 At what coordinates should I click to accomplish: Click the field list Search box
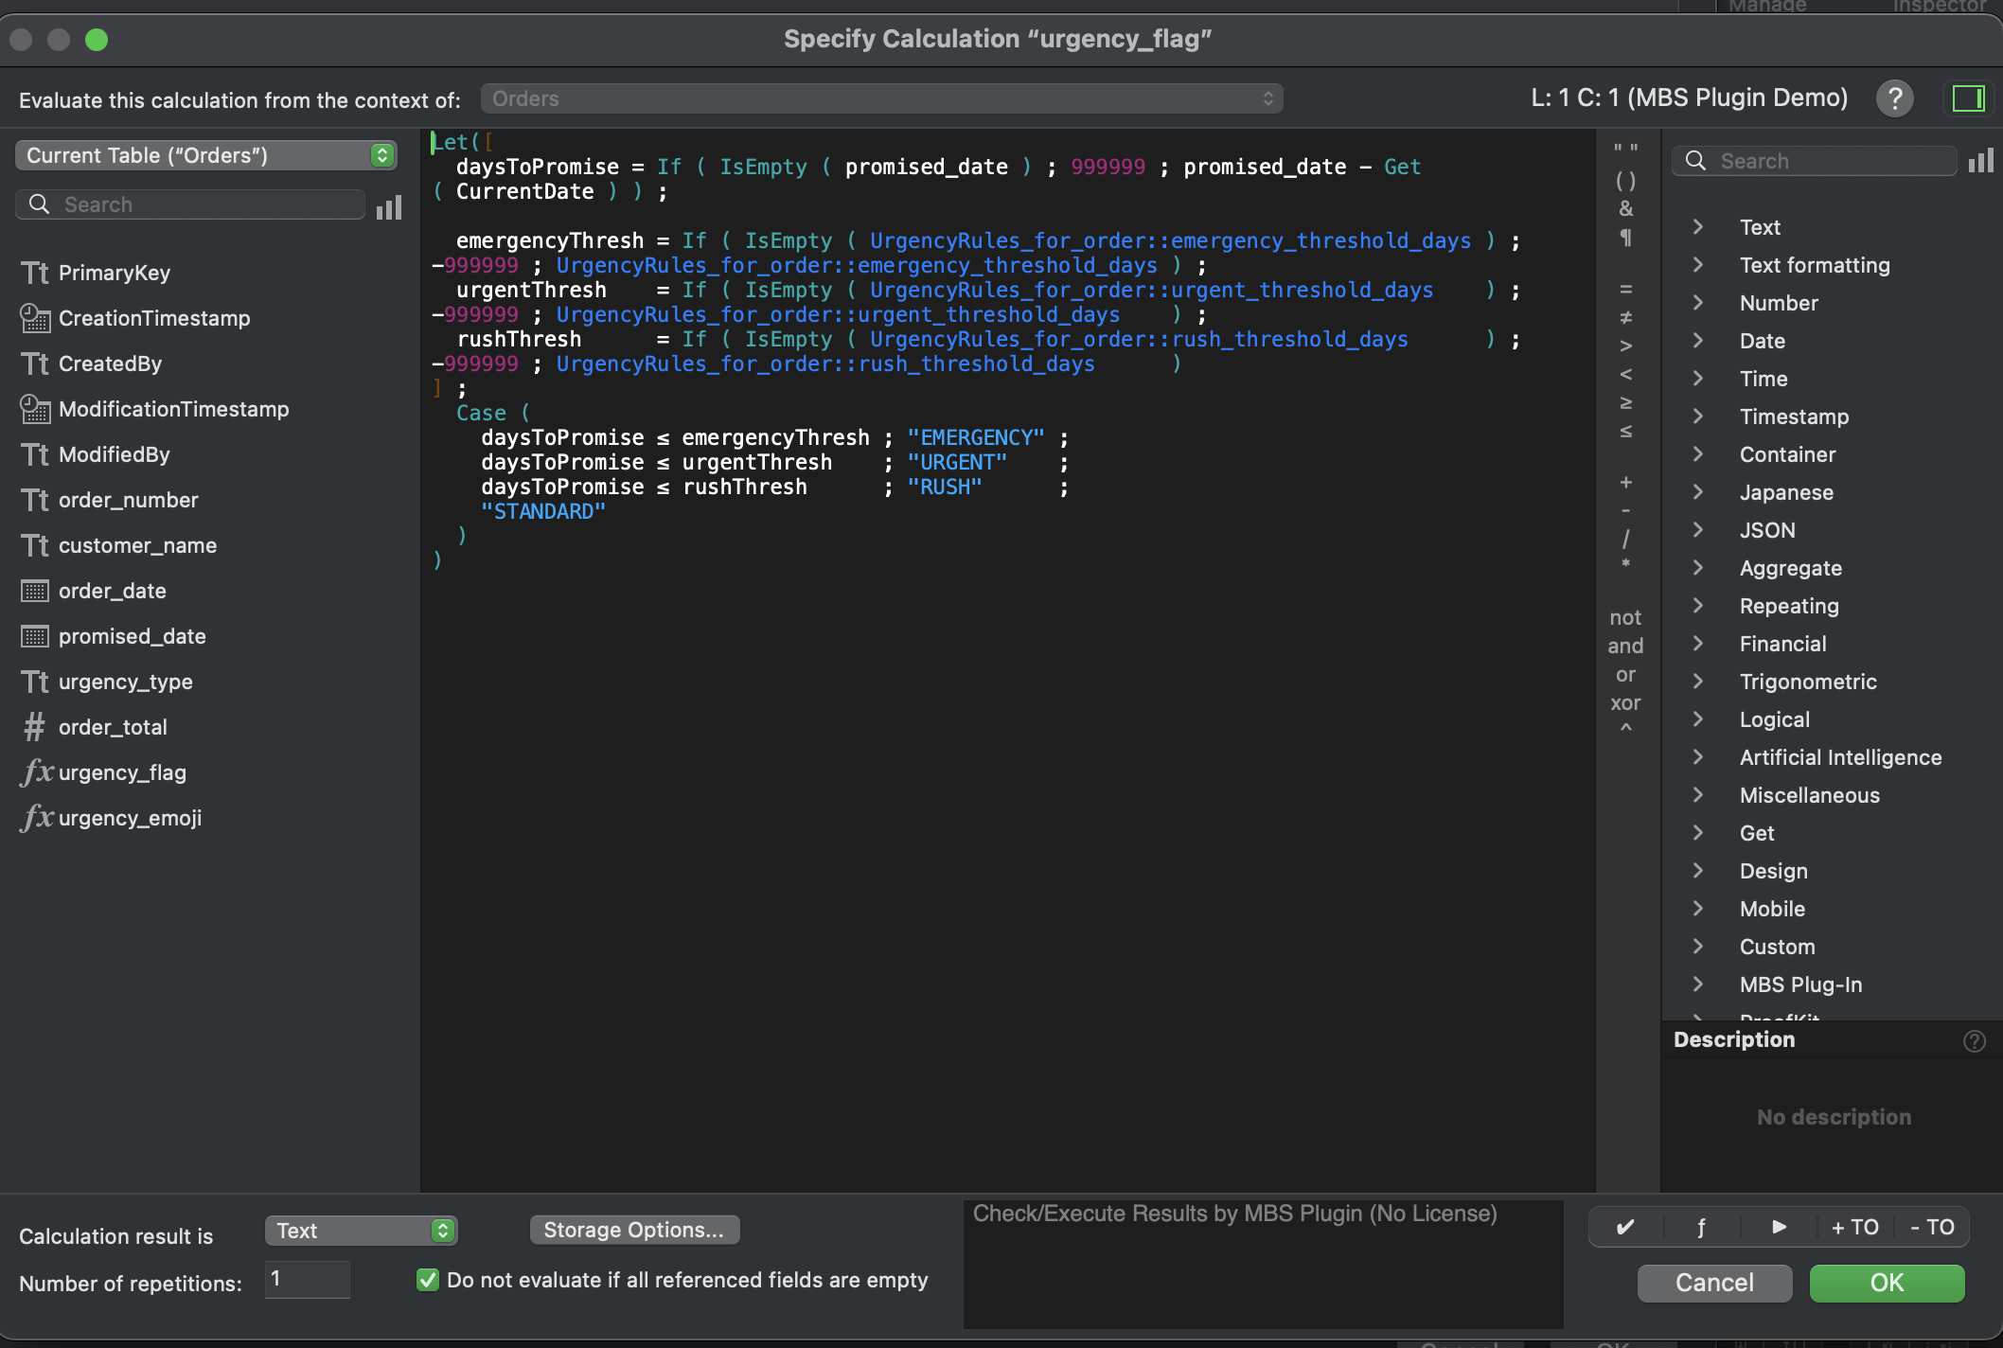pos(190,204)
